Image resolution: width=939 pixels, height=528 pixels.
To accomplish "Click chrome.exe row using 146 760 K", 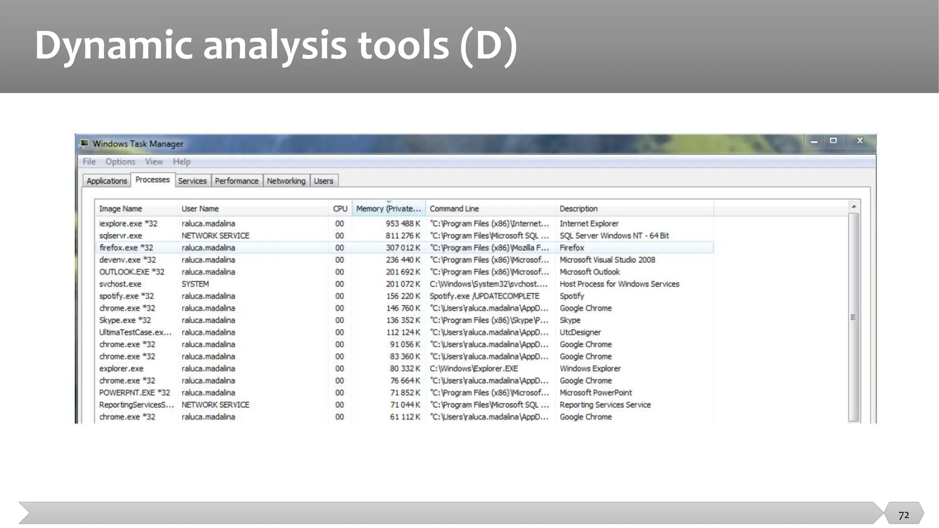I will coord(404,308).
